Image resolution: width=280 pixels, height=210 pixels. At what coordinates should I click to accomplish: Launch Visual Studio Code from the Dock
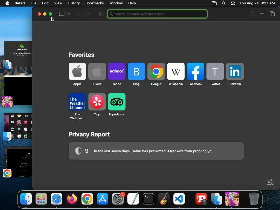point(179,199)
